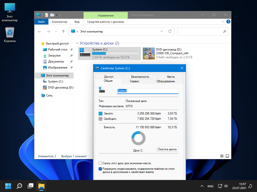This screenshot has height=192, width=257.
Task: Switch to the Общие tab
Action: 108,81
